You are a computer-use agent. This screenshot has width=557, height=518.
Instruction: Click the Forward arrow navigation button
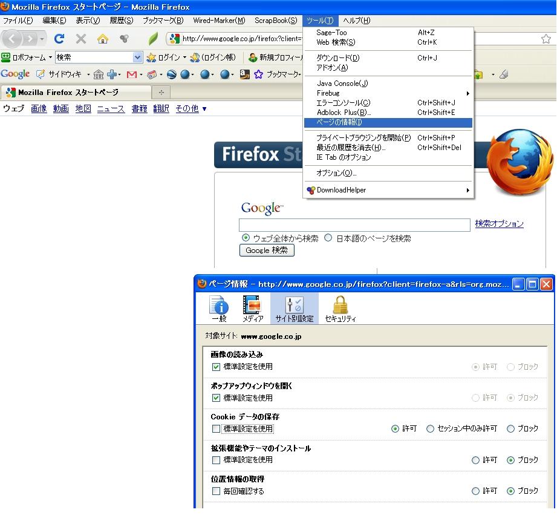(31, 38)
